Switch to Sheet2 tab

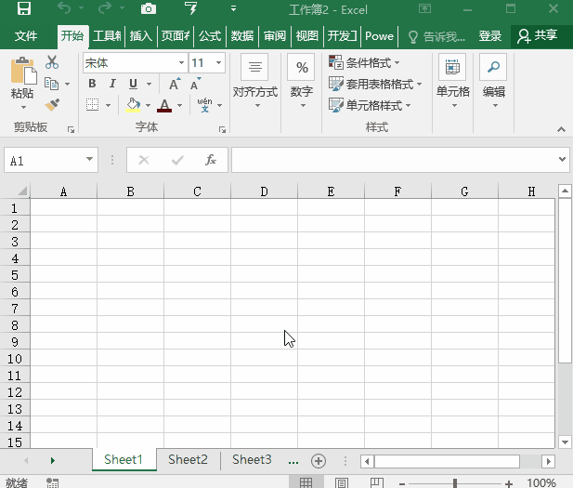tap(188, 459)
